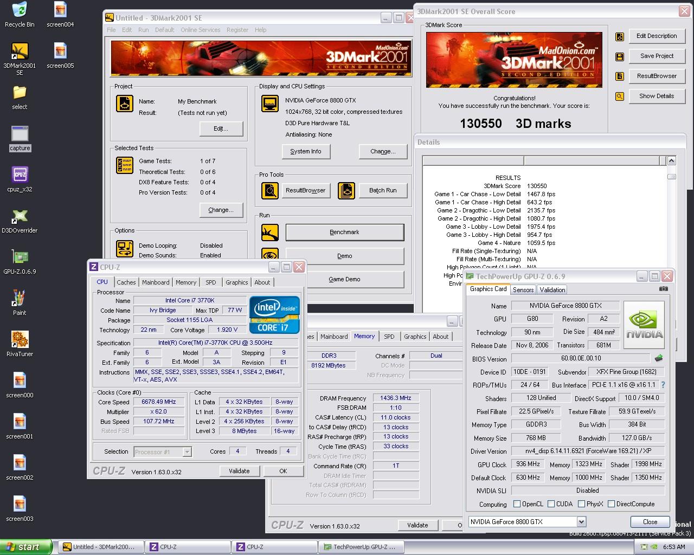Viewport: 694px width, 555px height.
Task: Select the capture desktop icon
Action: pyautogui.click(x=20, y=138)
